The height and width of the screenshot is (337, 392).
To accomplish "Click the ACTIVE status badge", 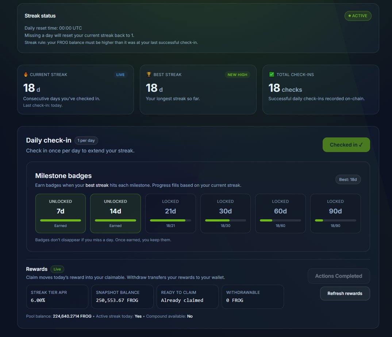I will (358, 16).
